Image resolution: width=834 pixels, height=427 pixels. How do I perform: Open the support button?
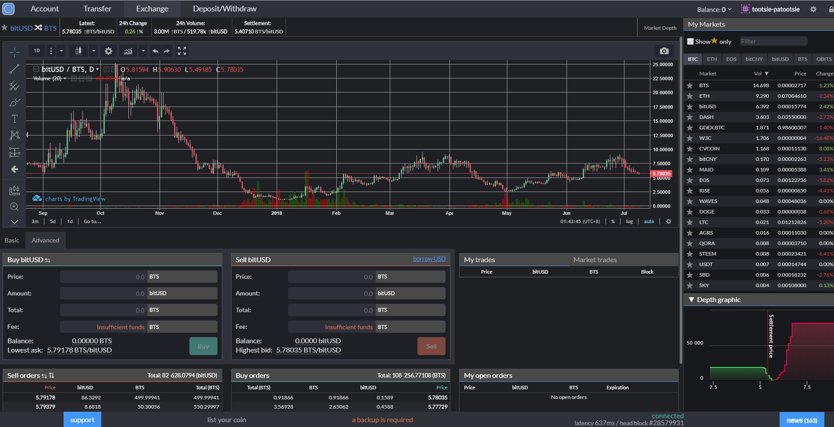82,420
